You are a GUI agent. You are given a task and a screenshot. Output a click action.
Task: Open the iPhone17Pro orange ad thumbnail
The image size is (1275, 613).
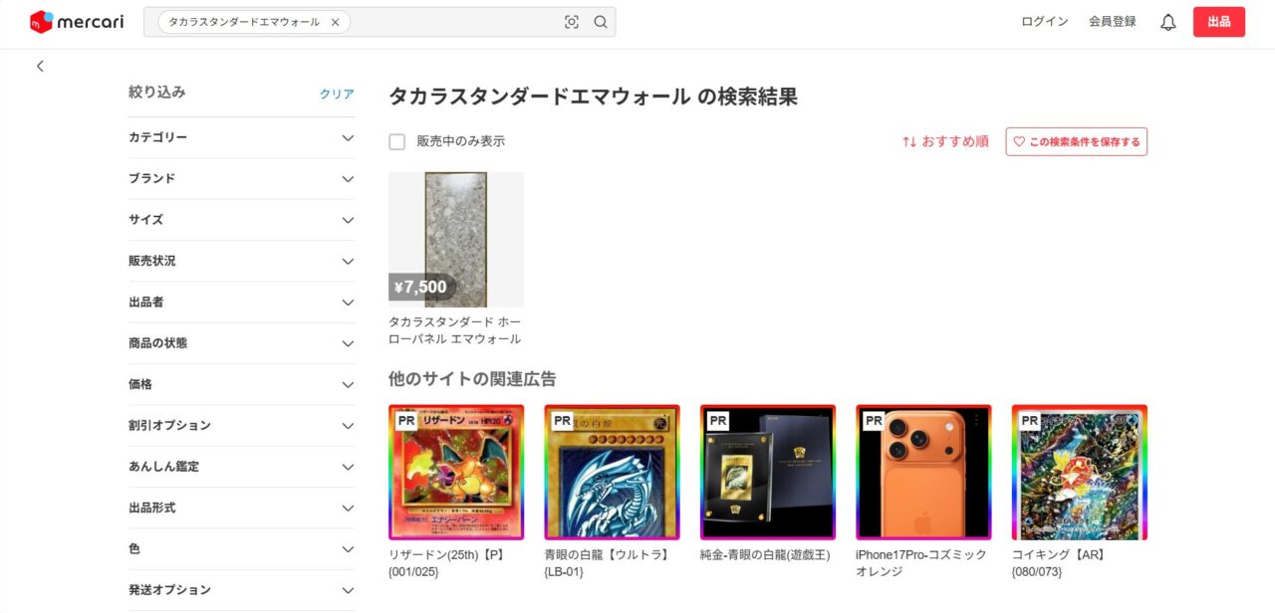click(923, 472)
